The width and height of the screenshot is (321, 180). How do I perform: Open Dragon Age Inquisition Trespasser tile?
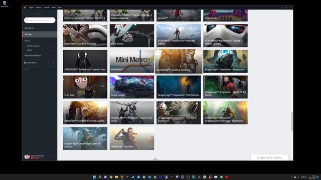click(x=225, y=61)
